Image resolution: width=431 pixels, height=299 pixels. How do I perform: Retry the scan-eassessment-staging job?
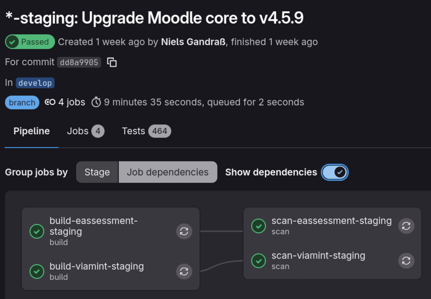click(406, 226)
